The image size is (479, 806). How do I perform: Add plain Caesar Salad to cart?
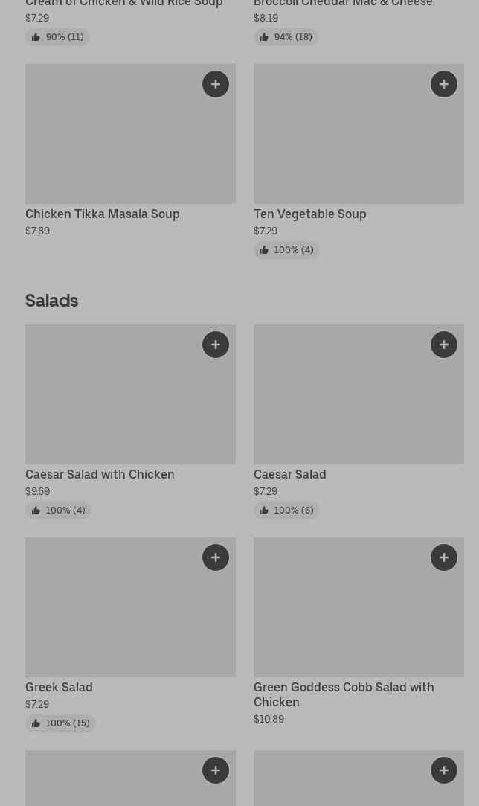point(444,345)
